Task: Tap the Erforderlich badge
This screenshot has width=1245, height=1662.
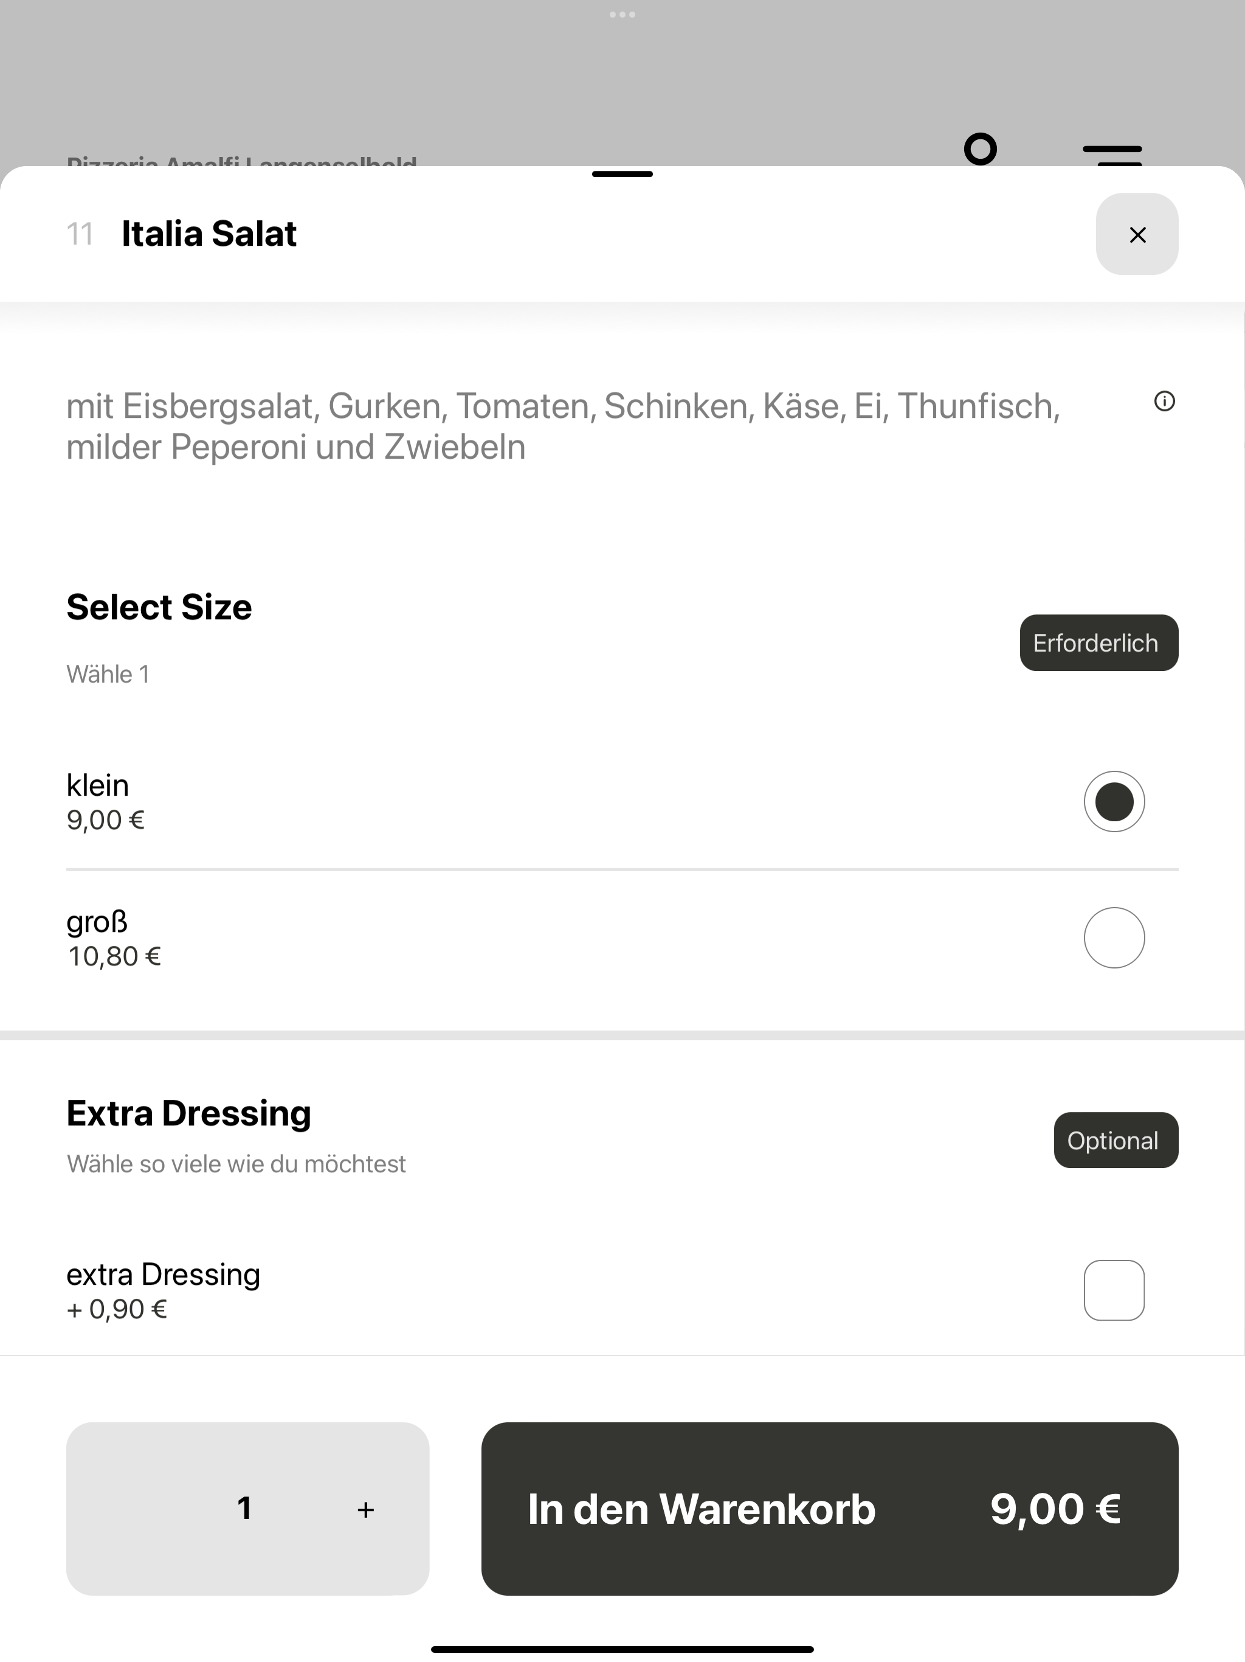Action: [1098, 643]
